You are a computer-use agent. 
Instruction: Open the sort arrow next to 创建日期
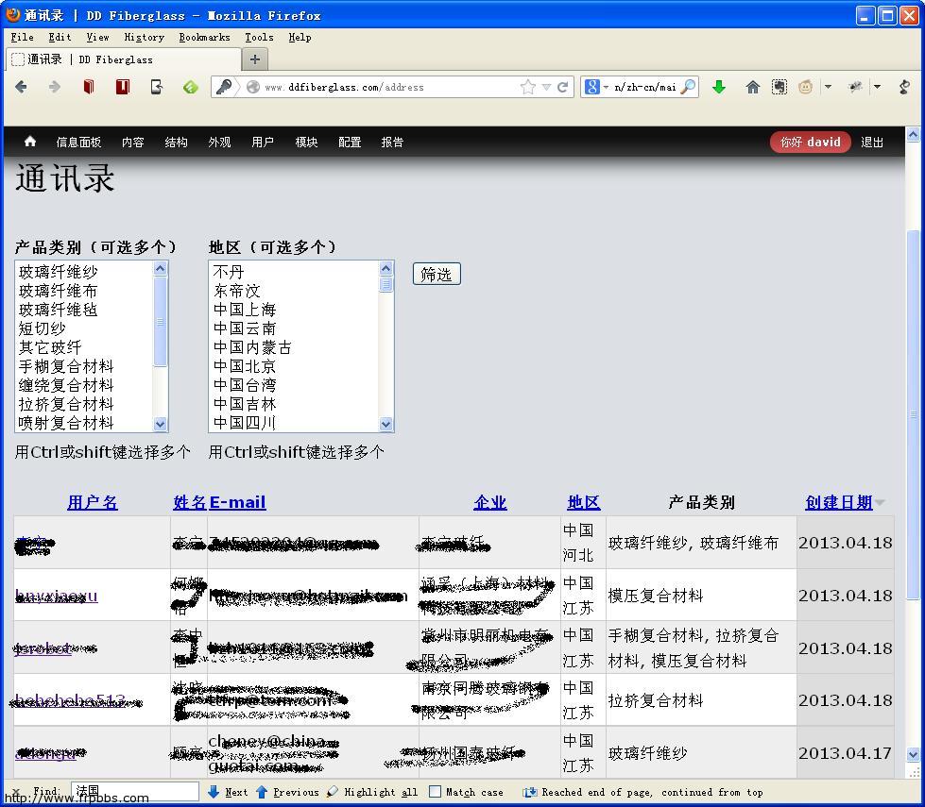(882, 503)
